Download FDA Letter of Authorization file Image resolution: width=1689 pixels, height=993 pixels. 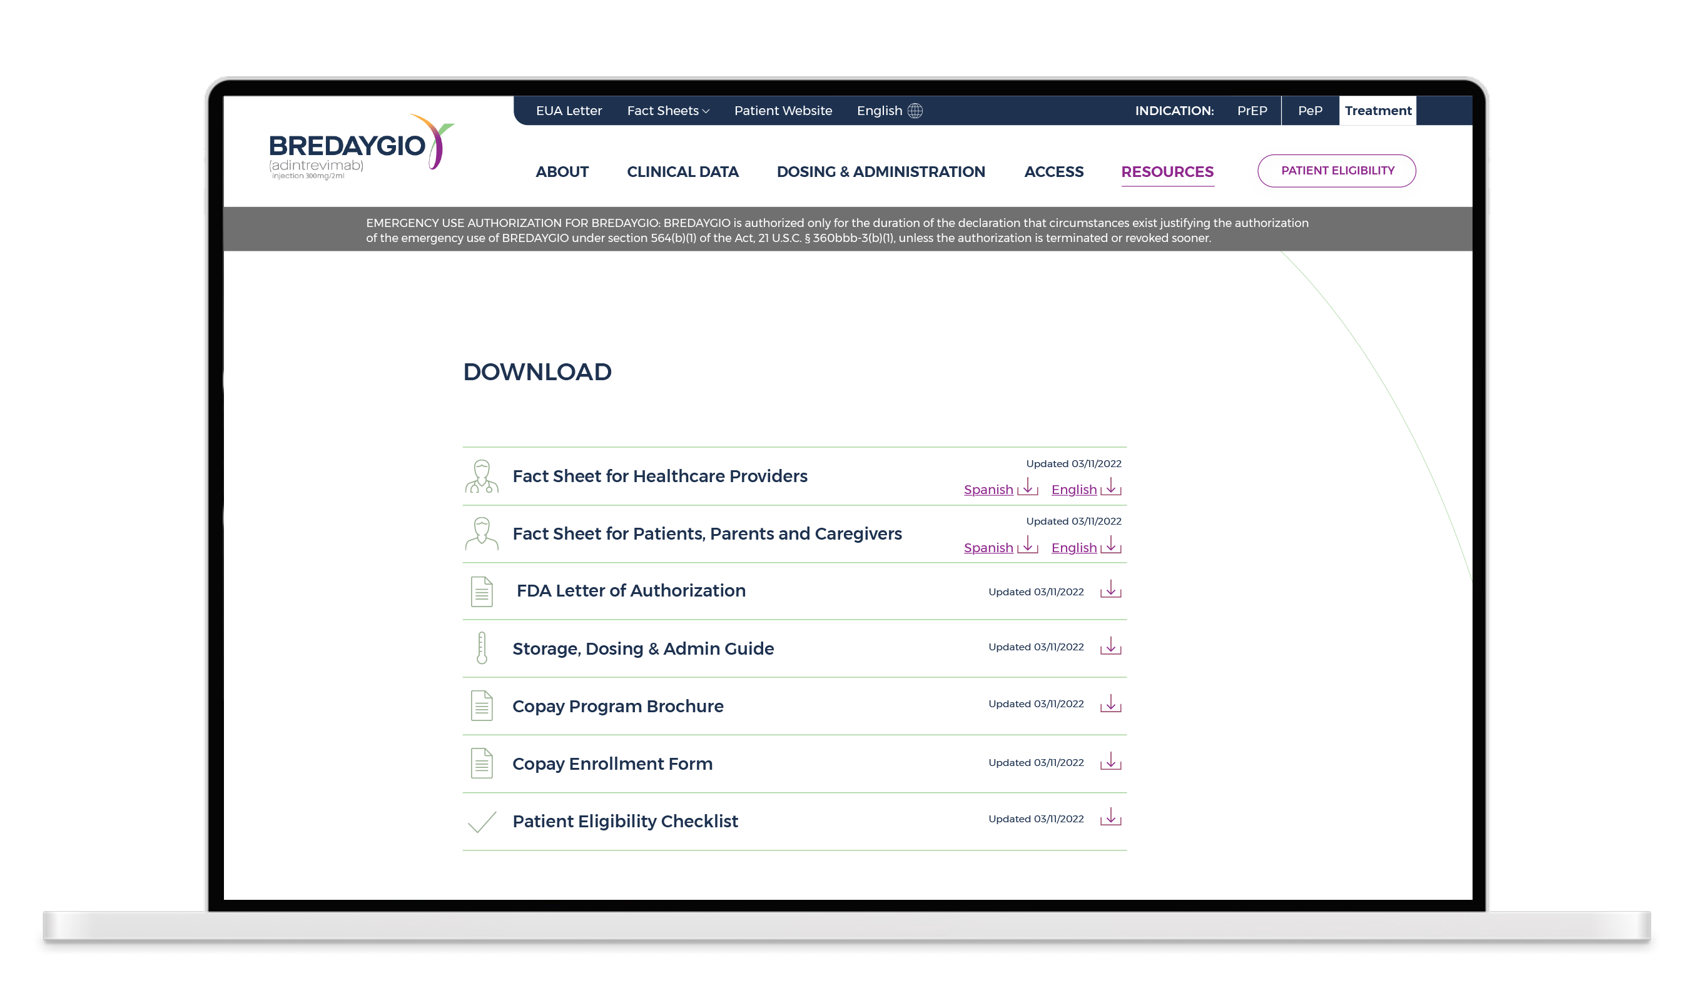coord(1110,590)
